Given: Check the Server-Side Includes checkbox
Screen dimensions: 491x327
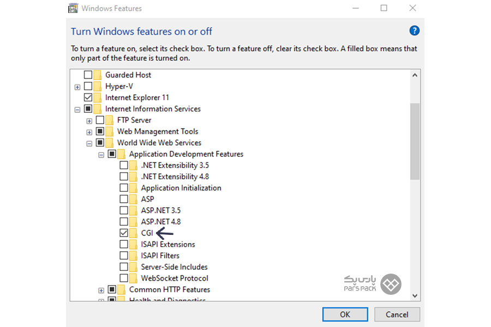Looking at the screenshot, I should [124, 267].
